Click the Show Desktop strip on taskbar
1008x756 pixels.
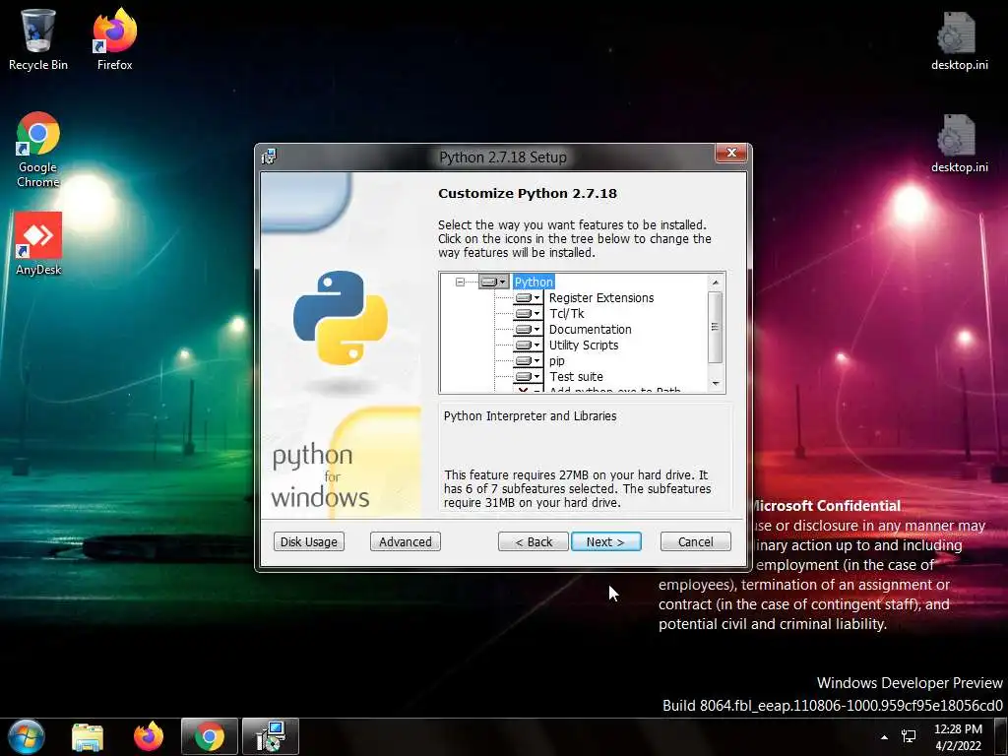pyautogui.click(x=1002, y=736)
